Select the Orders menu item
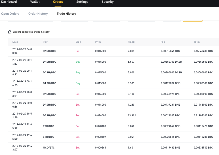219x155 pixels. coord(58,2)
